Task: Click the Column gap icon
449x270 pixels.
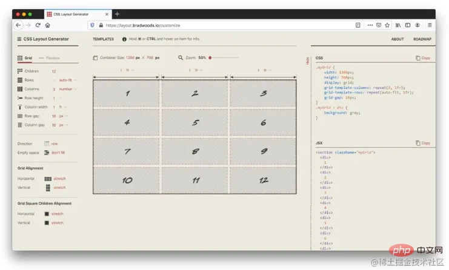Action: click(20, 125)
